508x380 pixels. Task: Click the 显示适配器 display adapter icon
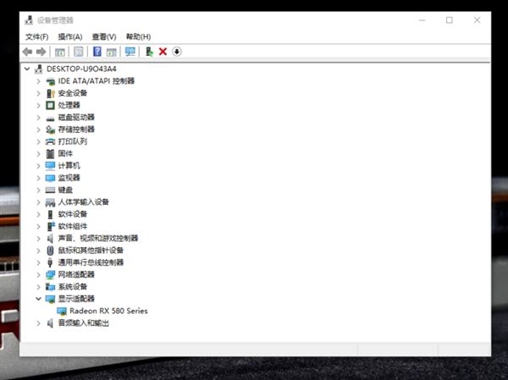tap(50, 299)
